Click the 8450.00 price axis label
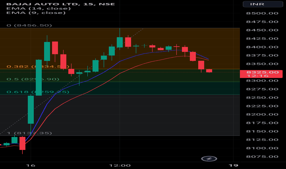Viewport: 286px width, 169px height. coord(262,30)
